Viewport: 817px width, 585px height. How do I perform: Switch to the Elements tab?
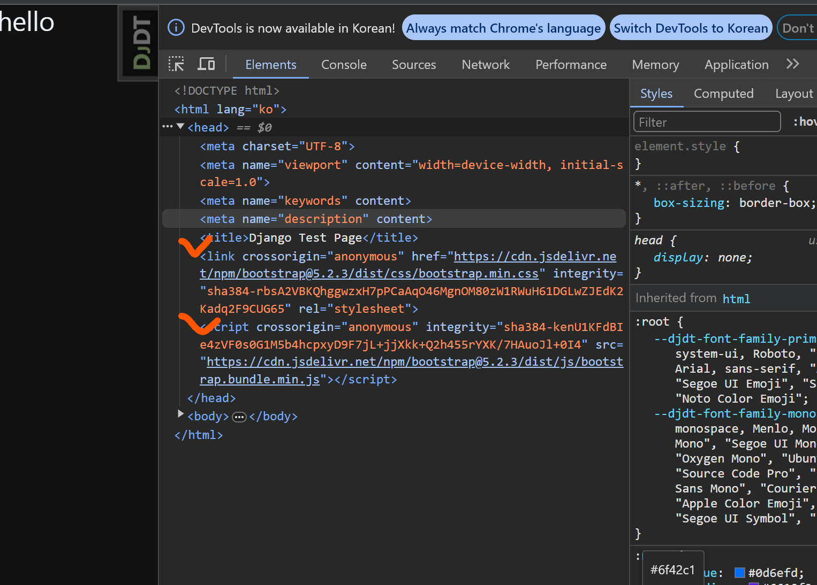click(271, 65)
